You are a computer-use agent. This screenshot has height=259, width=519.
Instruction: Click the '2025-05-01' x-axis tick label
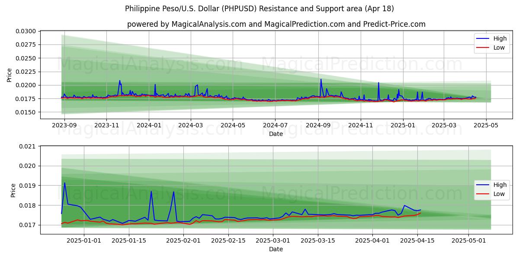[469, 240]
